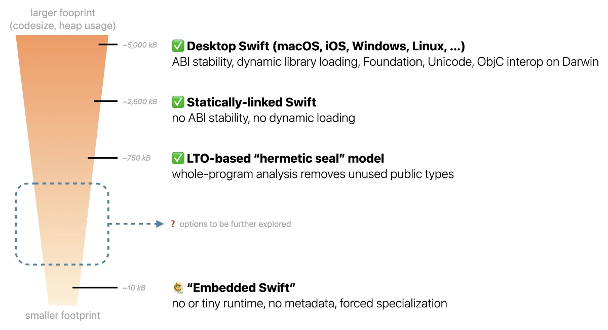Select the Statically-linked Swift heading
This screenshot has width=608, height=330.
(251, 102)
